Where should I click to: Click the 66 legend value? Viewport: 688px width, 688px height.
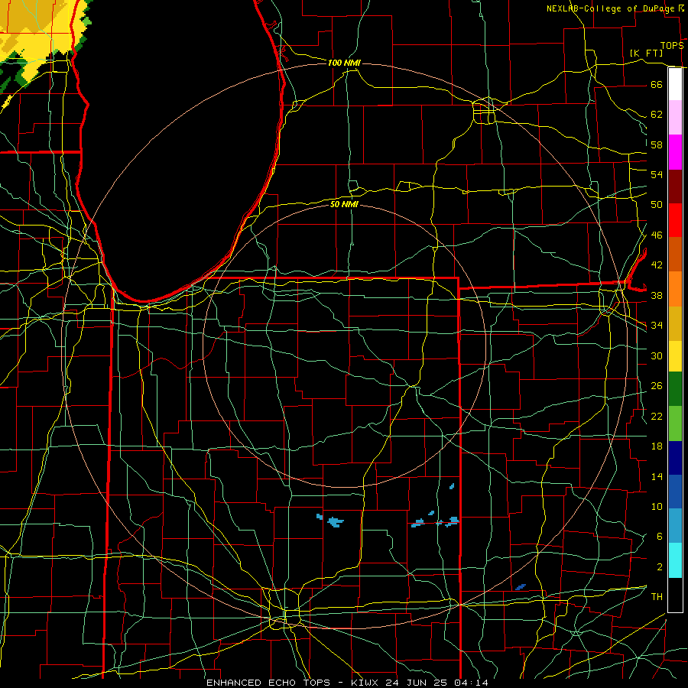tap(657, 84)
